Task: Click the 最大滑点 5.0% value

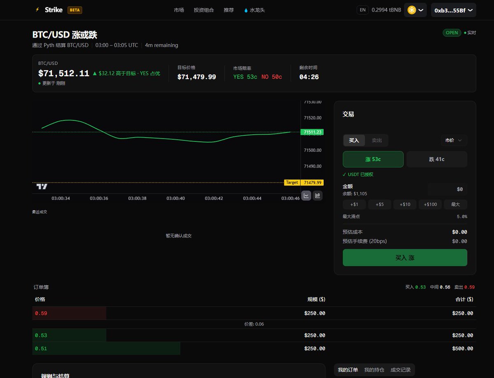Action: [462, 216]
